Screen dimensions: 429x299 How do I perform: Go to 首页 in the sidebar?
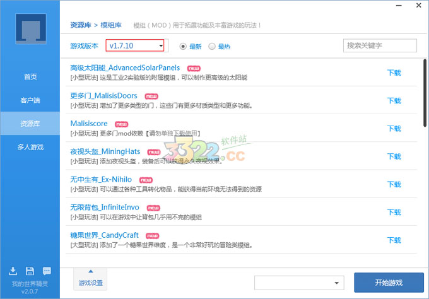[30, 77]
